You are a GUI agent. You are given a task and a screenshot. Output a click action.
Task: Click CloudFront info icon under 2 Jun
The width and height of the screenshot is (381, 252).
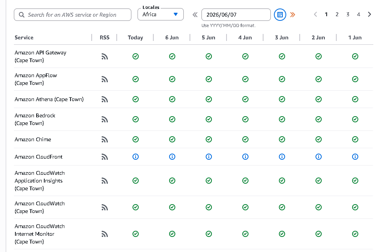coord(319,157)
